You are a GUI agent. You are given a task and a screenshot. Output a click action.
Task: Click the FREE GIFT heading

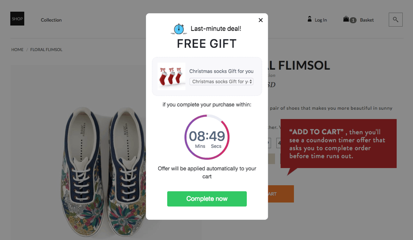tap(207, 44)
